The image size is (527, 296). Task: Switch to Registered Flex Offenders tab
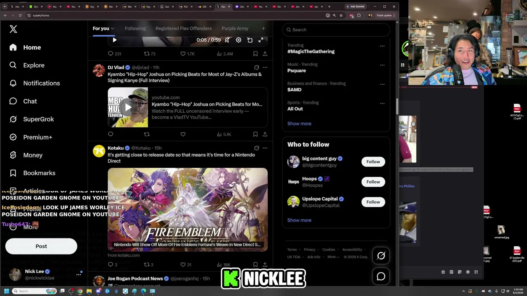point(184,28)
